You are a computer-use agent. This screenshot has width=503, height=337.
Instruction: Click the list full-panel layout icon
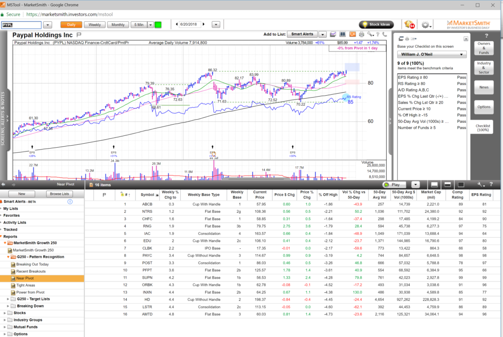click(461, 185)
